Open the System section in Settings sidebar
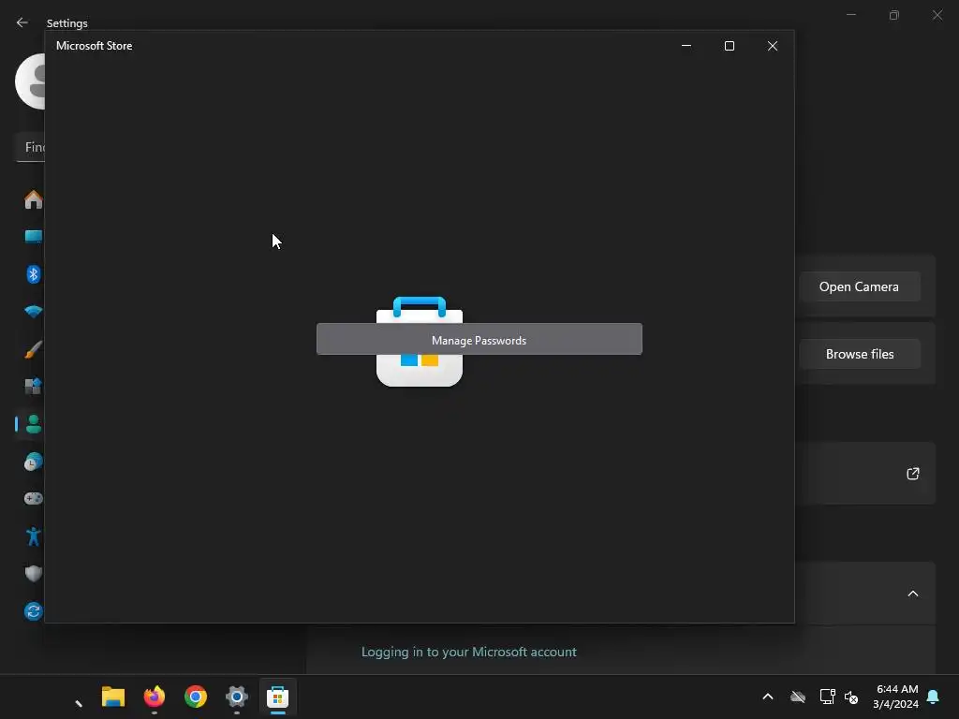The width and height of the screenshot is (959, 719). tap(34, 237)
